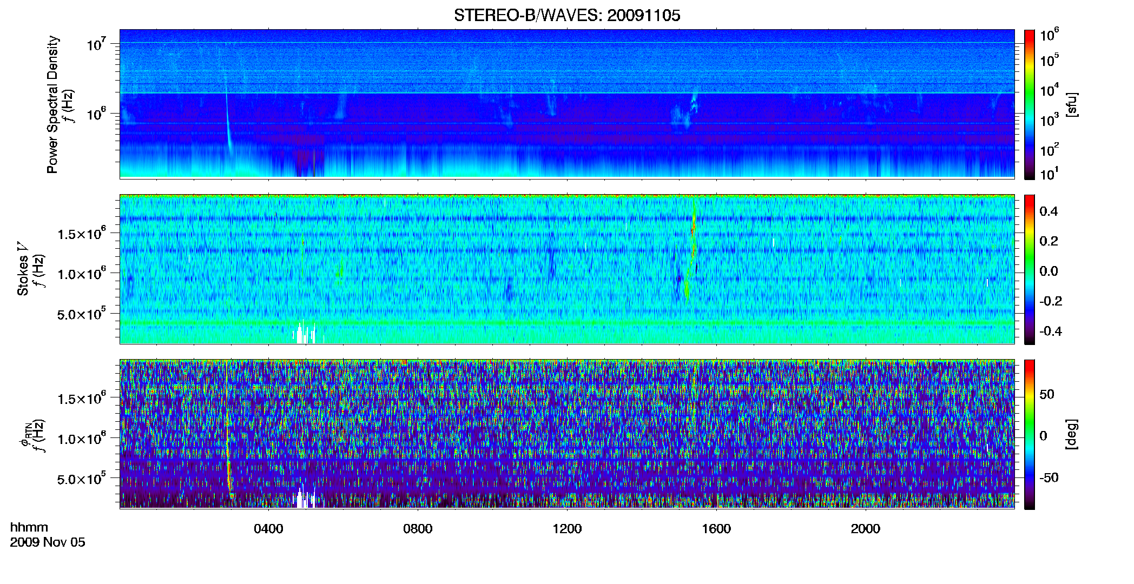Click the 1600 time tick label
1134x584 pixels.
click(x=716, y=529)
